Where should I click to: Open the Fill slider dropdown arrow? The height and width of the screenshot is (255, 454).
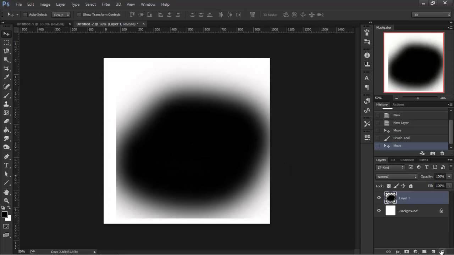(x=449, y=186)
